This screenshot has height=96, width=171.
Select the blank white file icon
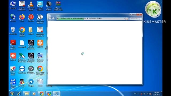pos(22,44)
